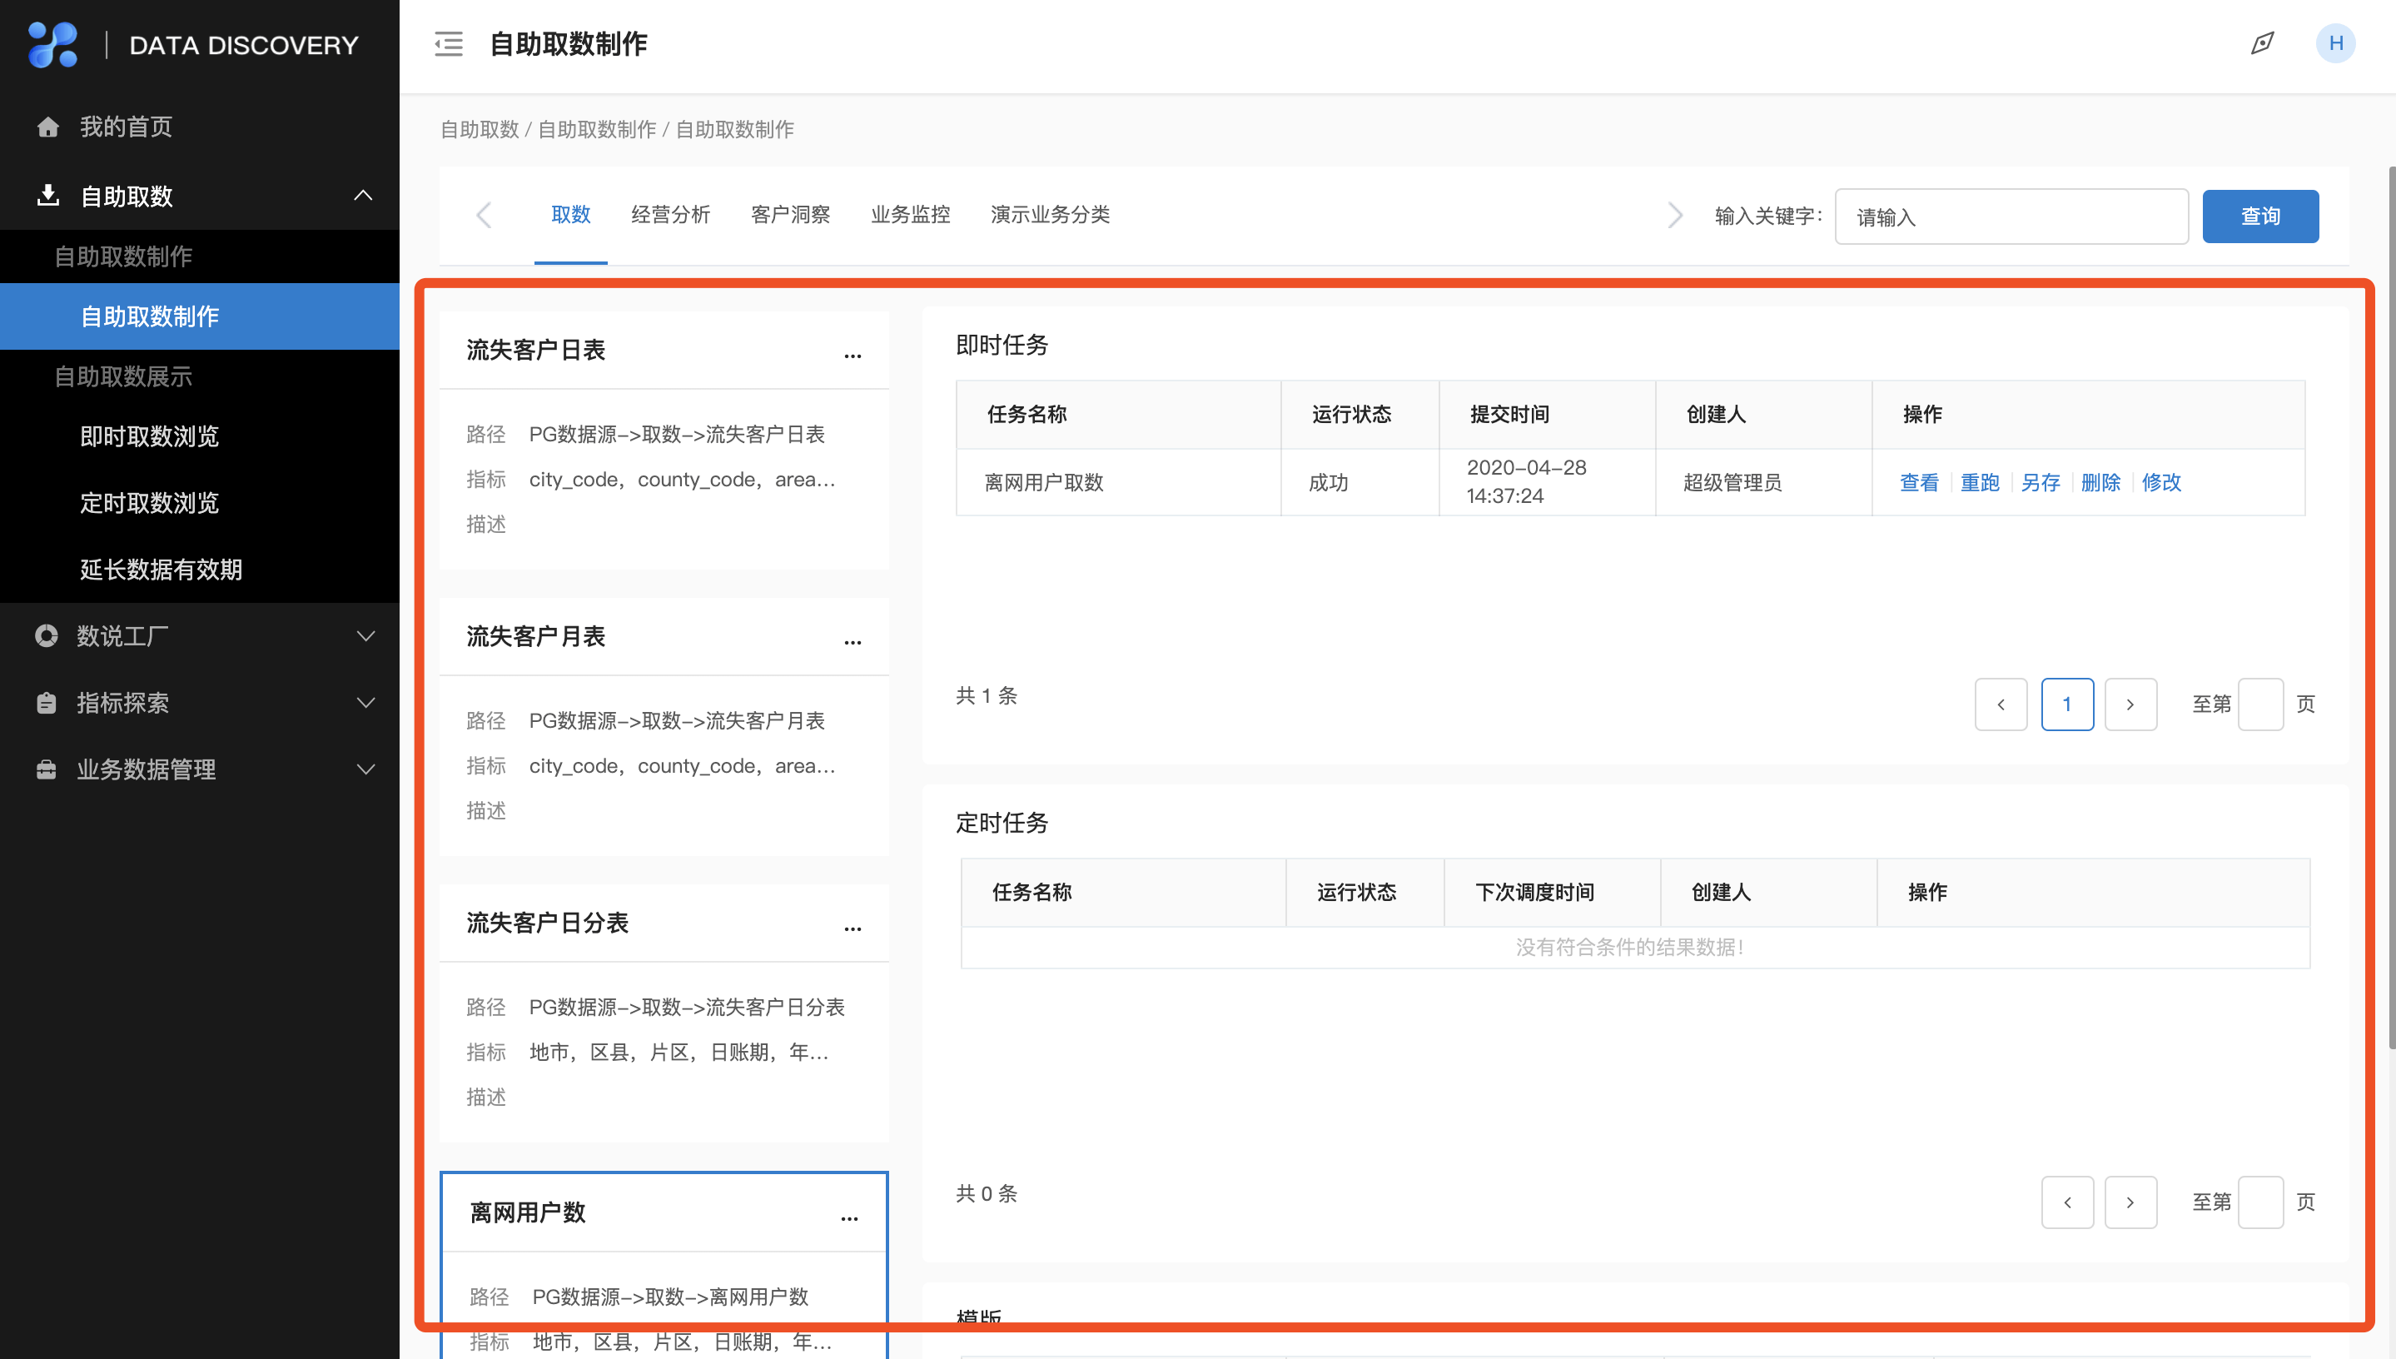The height and width of the screenshot is (1359, 2396).
Task: Go to 我的首页 via home icon
Action: [x=47, y=127]
